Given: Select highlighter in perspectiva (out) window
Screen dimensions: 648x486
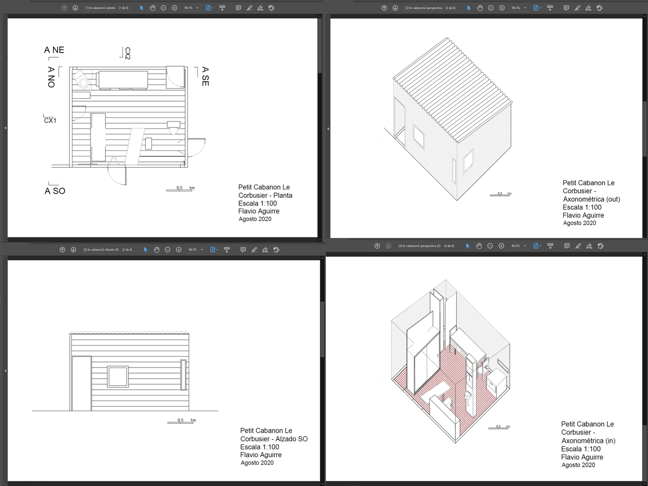Looking at the screenshot, I should (577, 8).
